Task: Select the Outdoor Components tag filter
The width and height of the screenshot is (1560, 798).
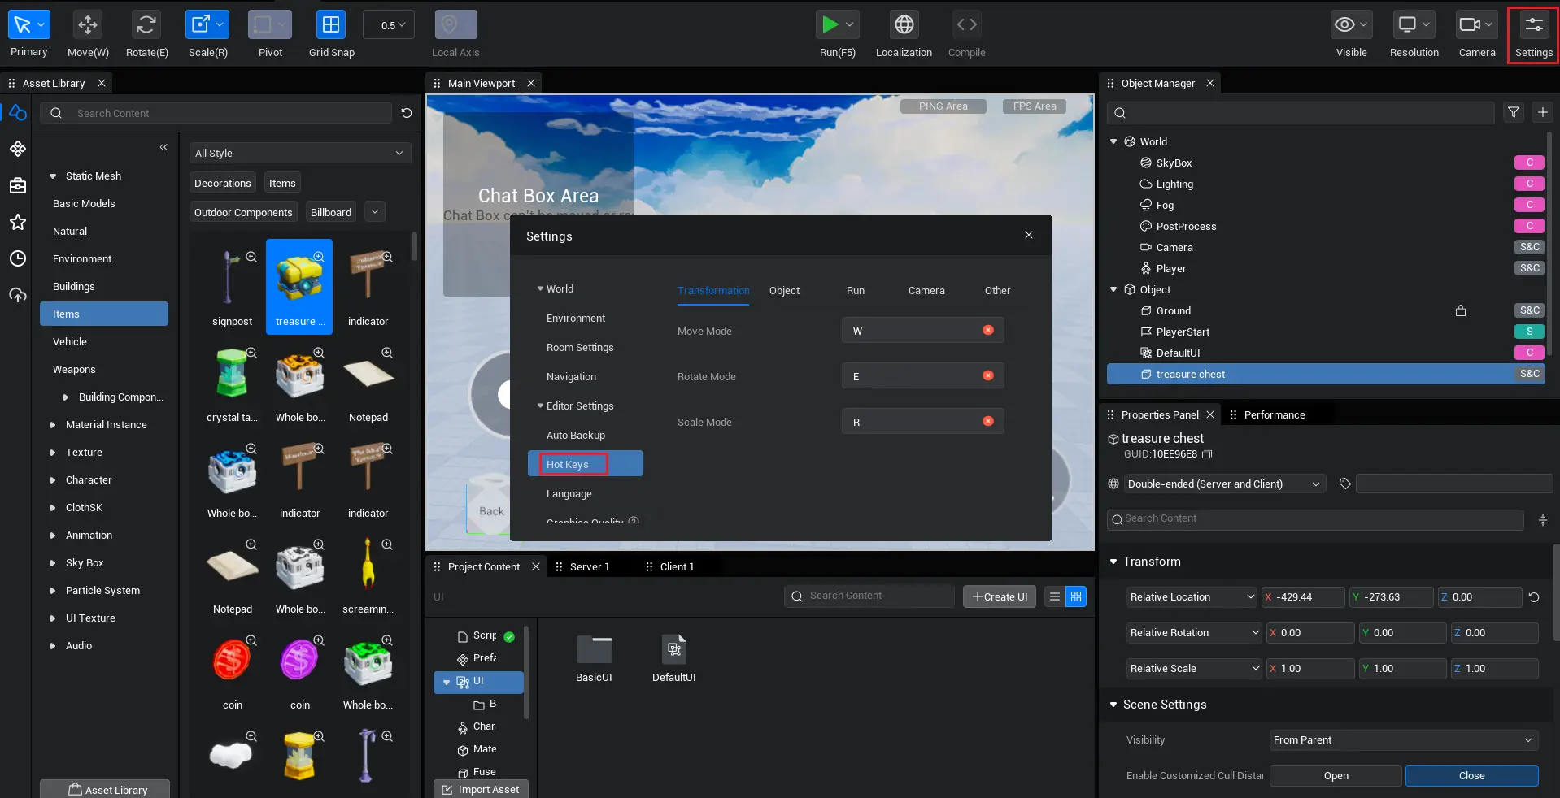Action: click(243, 212)
